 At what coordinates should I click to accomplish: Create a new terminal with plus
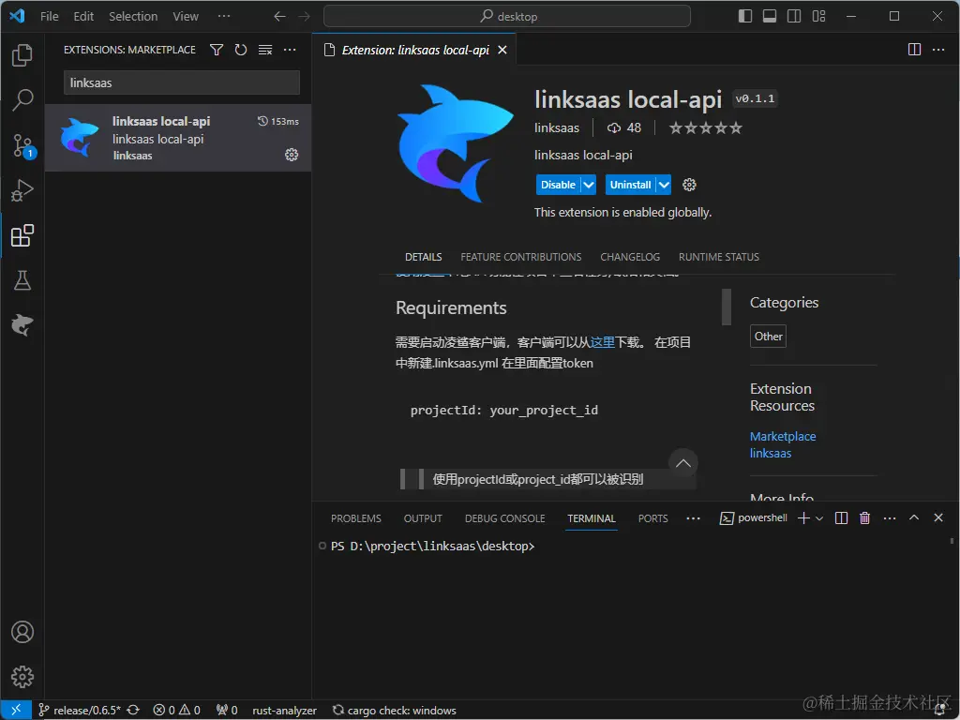tap(803, 517)
